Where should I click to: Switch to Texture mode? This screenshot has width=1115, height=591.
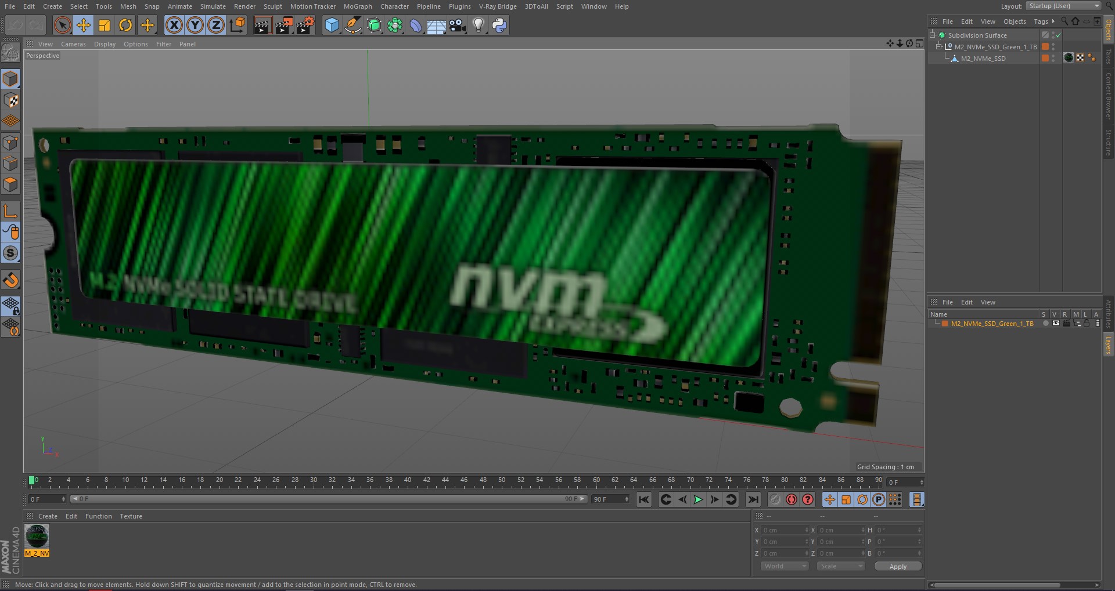[x=10, y=100]
